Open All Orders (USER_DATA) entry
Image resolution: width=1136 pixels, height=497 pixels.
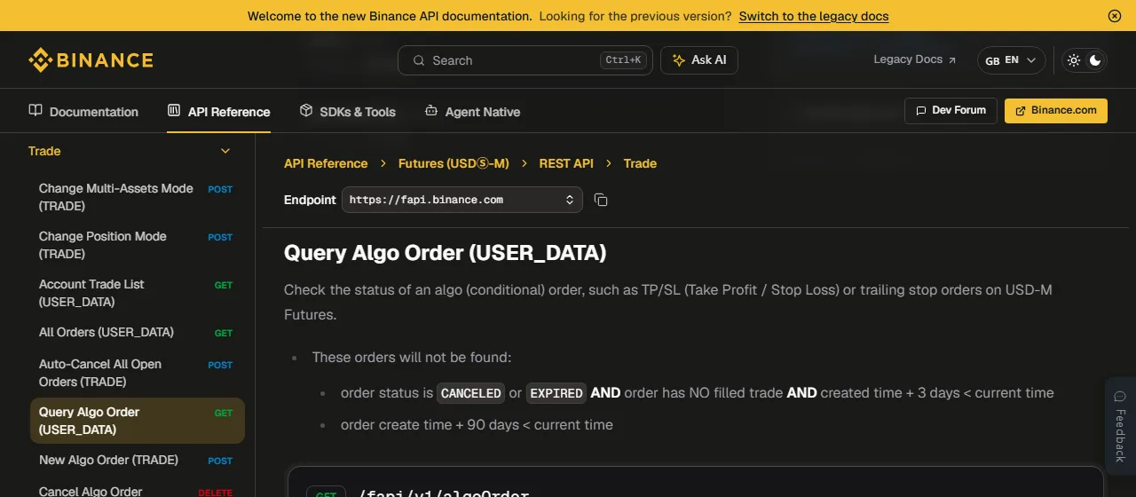(137, 332)
